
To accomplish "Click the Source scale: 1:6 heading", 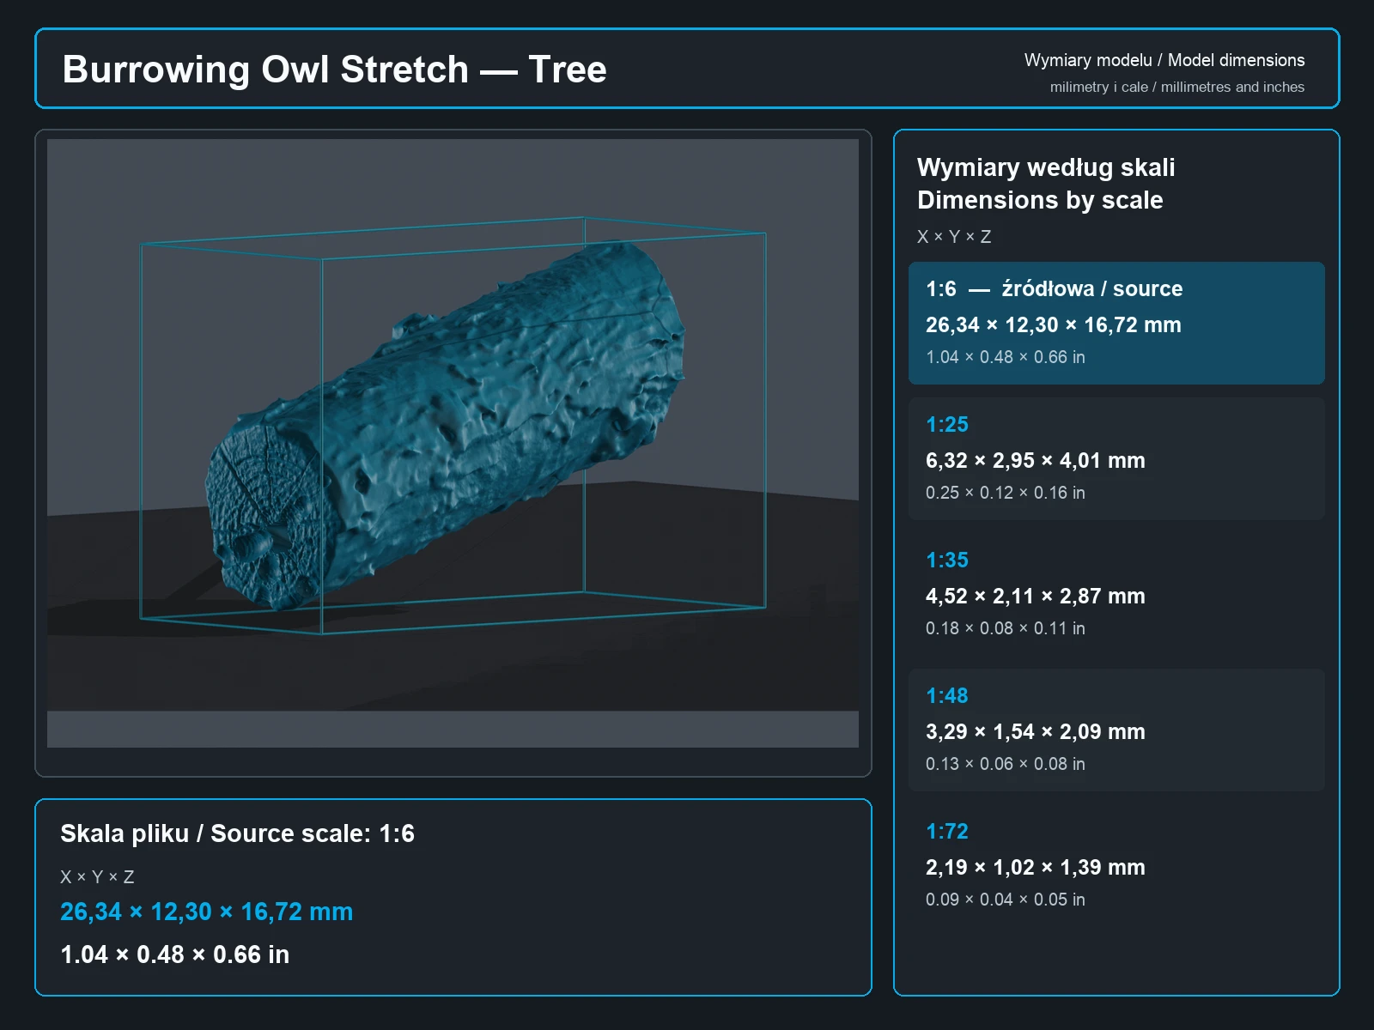I will [237, 833].
